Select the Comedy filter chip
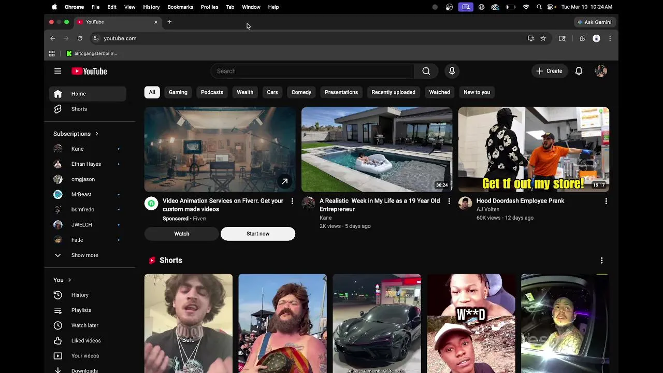The width and height of the screenshot is (663, 373). (x=301, y=92)
